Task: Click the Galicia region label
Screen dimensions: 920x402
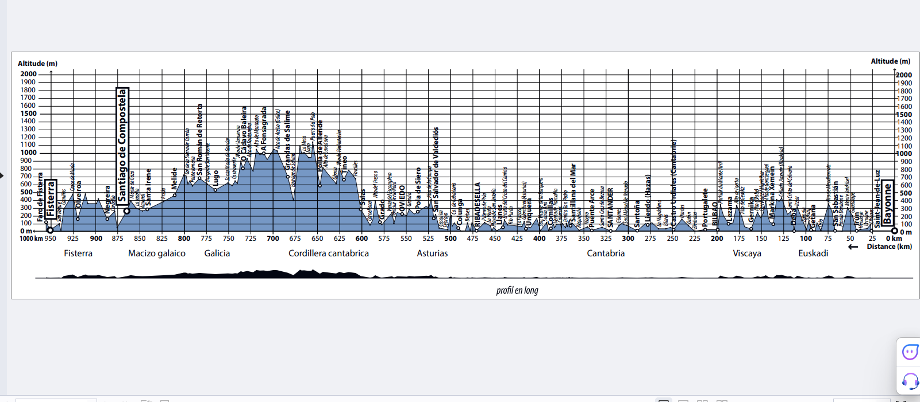Action: point(217,253)
